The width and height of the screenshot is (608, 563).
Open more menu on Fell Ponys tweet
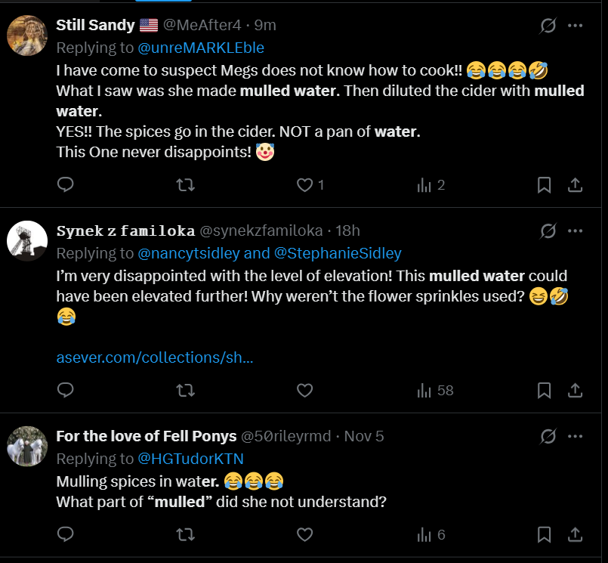pyautogui.click(x=575, y=437)
